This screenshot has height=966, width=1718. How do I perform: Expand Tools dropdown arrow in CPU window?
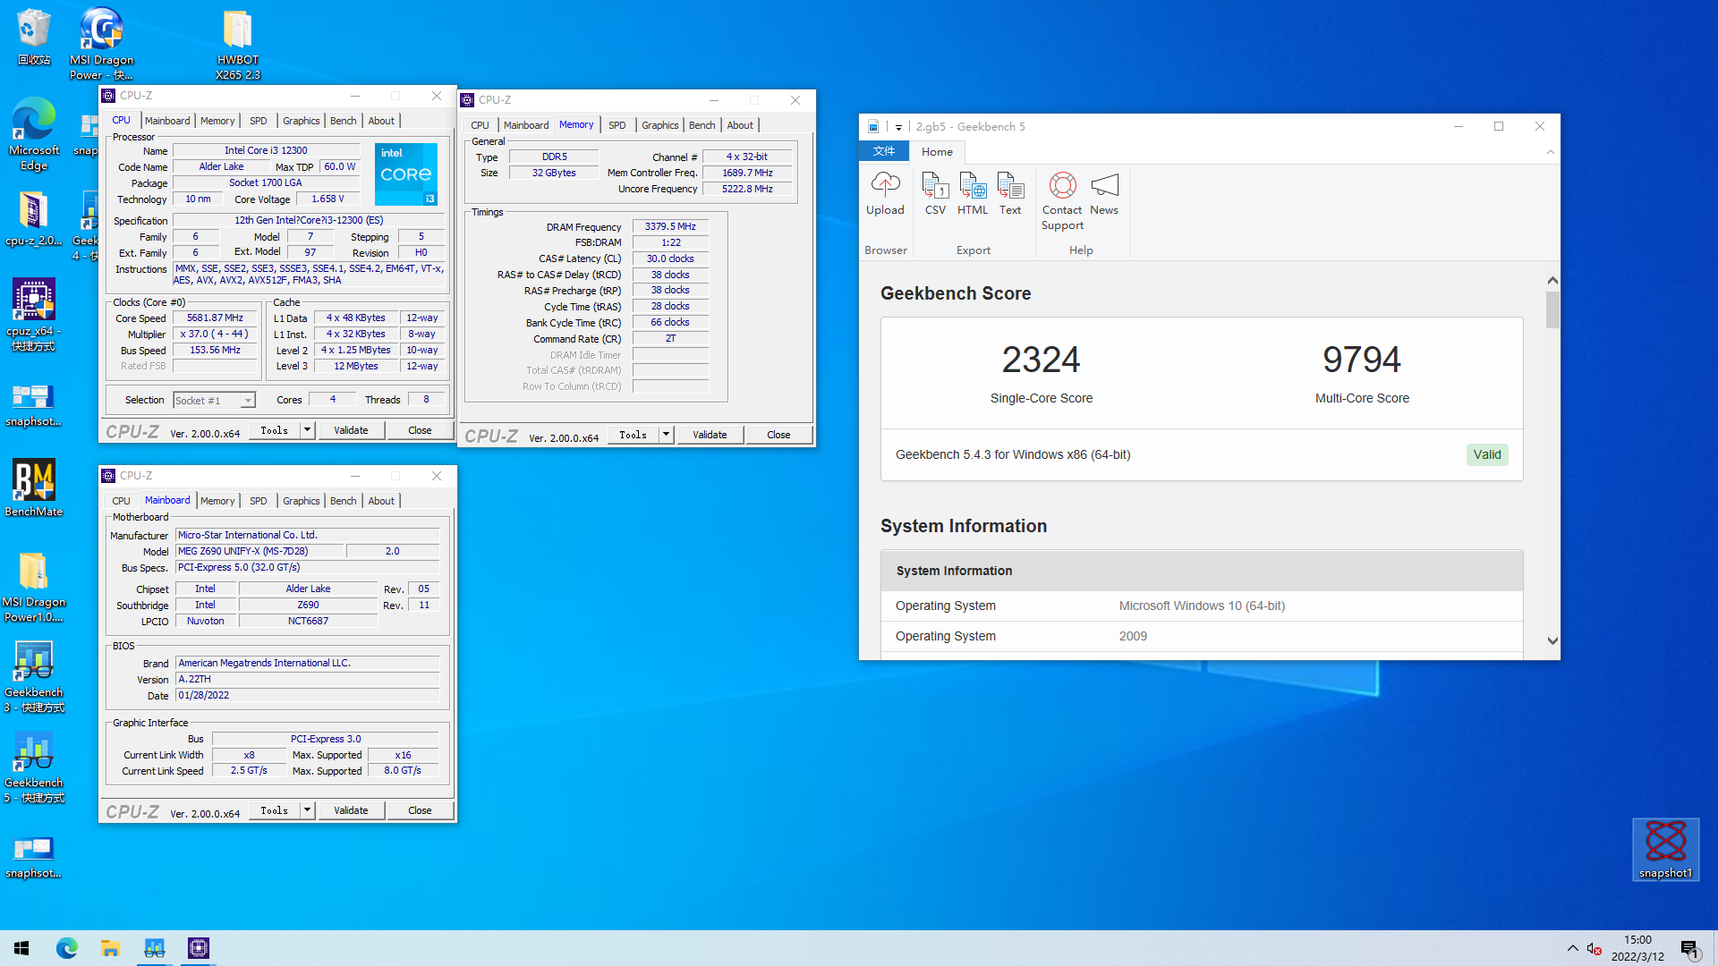click(307, 430)
